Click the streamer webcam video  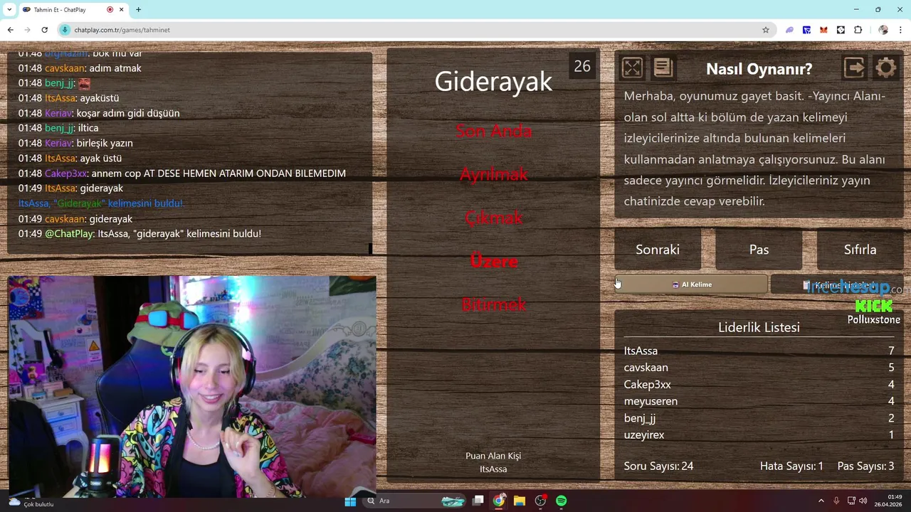[191, 387]
